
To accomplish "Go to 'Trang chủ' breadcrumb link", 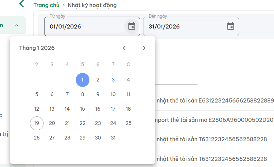I will point(47,5).
